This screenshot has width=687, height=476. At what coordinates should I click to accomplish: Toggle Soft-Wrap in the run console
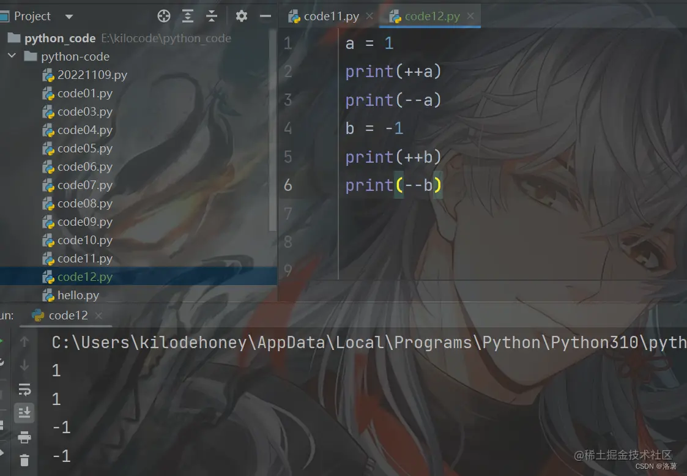point(24,389)
